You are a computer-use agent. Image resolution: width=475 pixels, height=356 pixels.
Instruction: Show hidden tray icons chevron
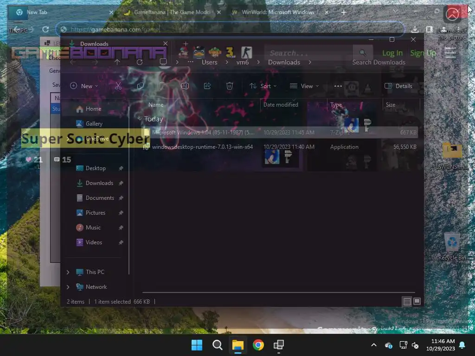tap(374, 345)
